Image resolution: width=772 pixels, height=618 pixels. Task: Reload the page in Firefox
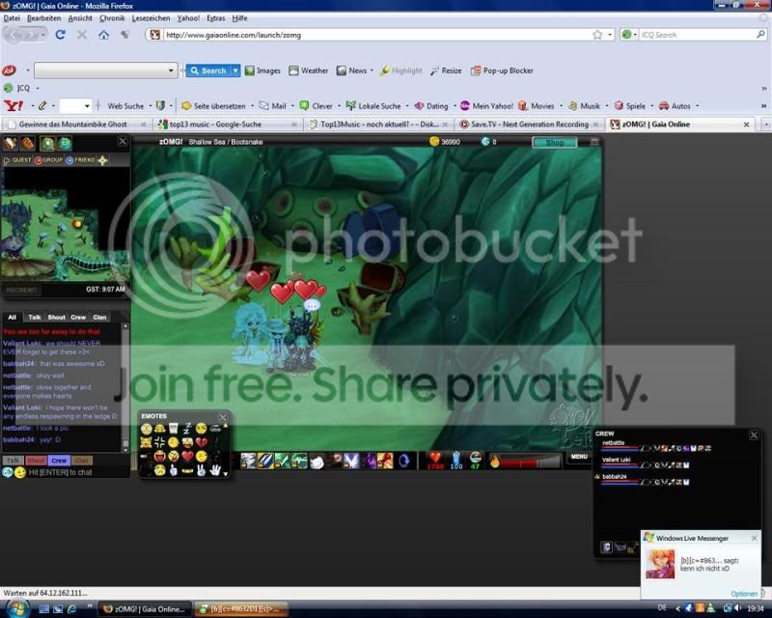[60, 35]
